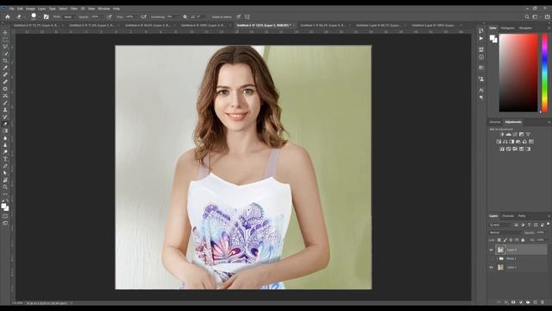Toggle pressure for opacity button
The height and width of the screenshot is (311, 552).
(110, 16)
